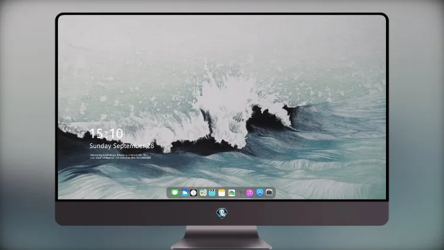This screenshot has width=444, height=250.
Task: Open the blue App Store icon
Action: pos(260,193)
